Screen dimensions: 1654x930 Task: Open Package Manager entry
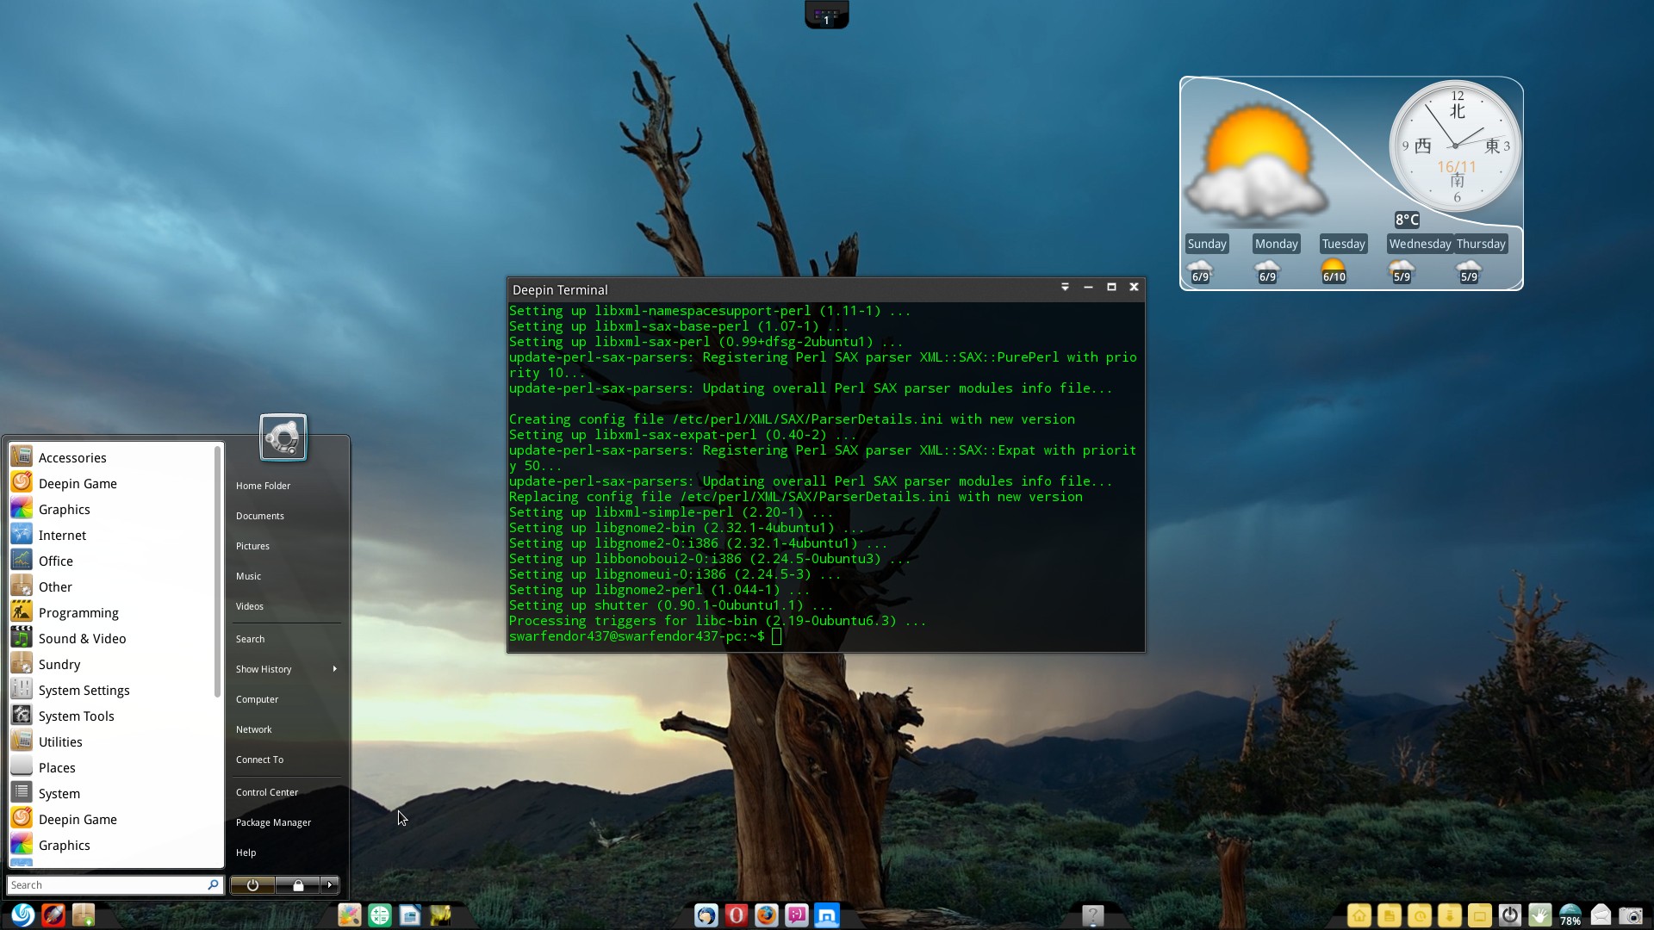click(x=273, y=822)
